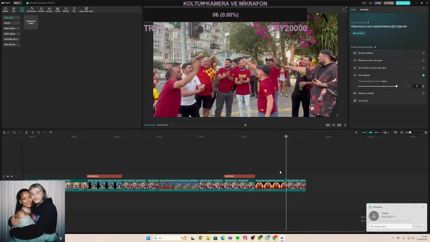Enter fullscreen preview mode
Viewport: 430px width, 242px height.
(345, 125)
